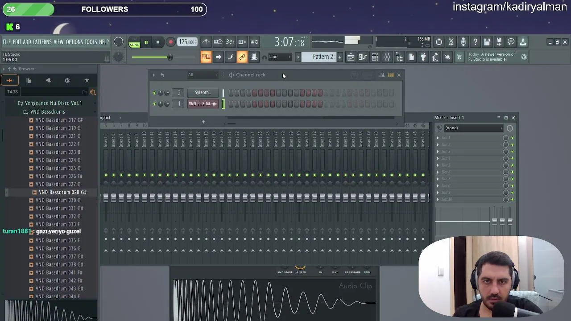Open the FILE menu
Viewport: 571px width, 321px height.
click(x=7, y=42)
